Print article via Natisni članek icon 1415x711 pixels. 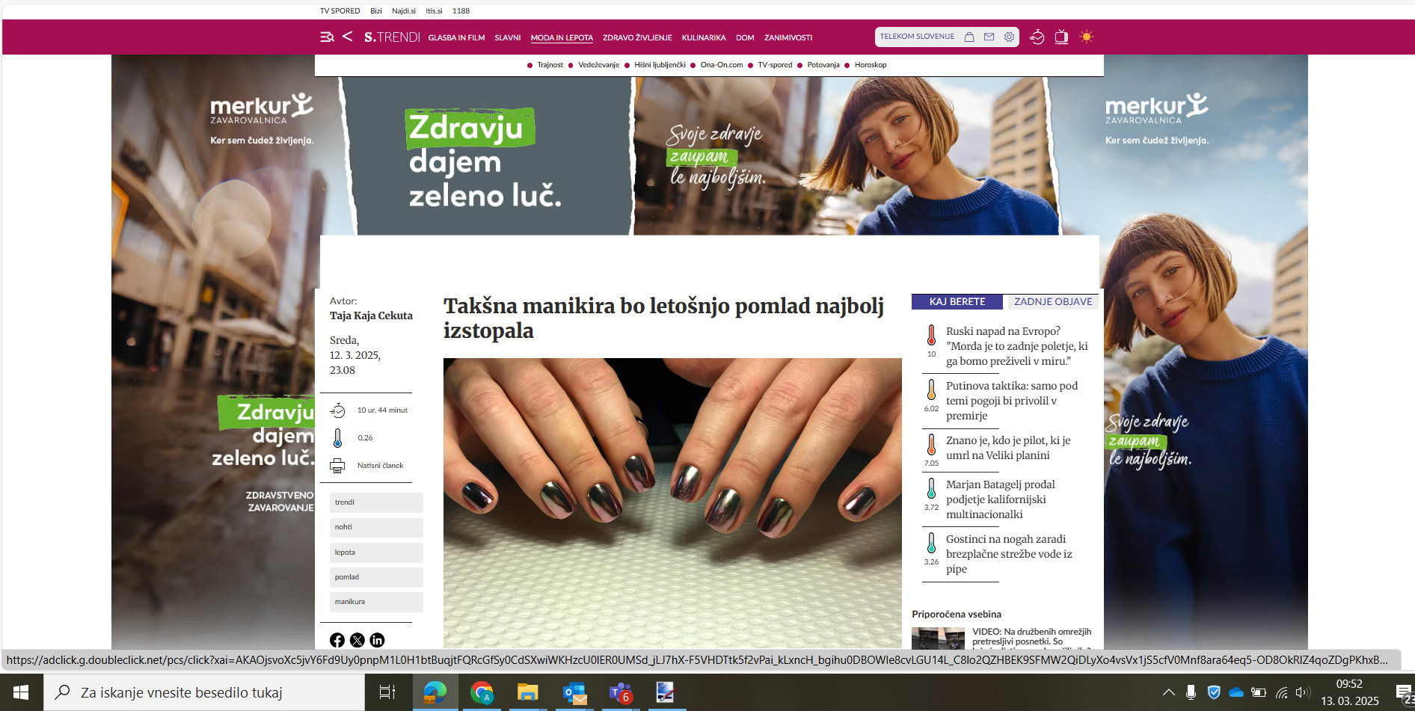point(337,466)
